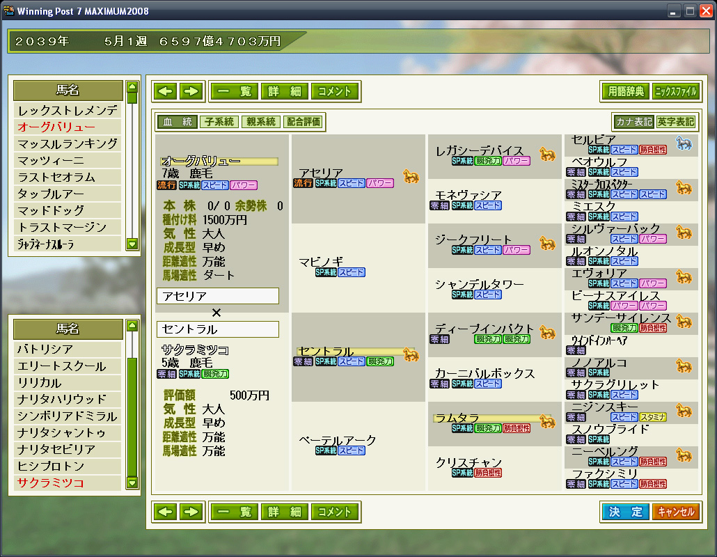Confirm with the 決定 button

coord(626,512)
